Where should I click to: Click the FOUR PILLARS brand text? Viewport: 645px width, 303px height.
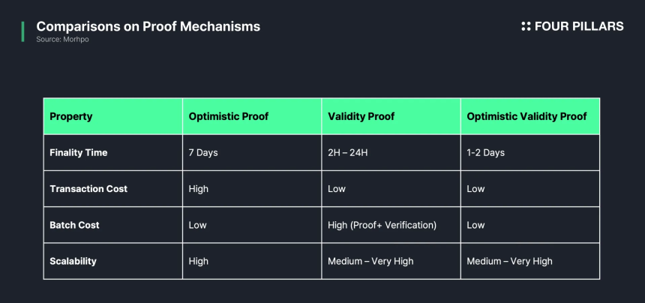tap(579, 26)
